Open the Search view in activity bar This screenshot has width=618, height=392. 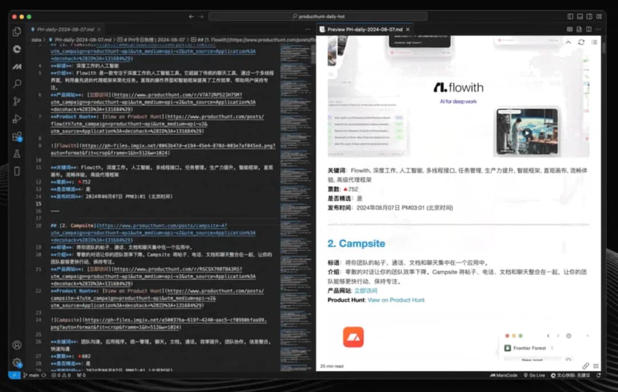click(17, 83)
